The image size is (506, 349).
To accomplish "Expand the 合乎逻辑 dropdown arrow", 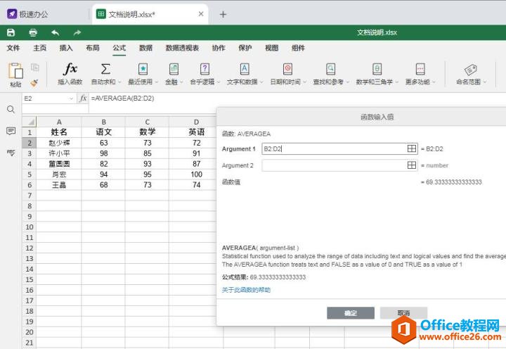I will tap(219, 82).
